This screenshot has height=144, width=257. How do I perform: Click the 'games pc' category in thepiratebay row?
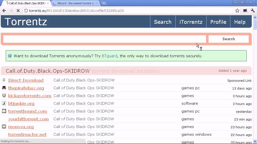pos(190,88)
